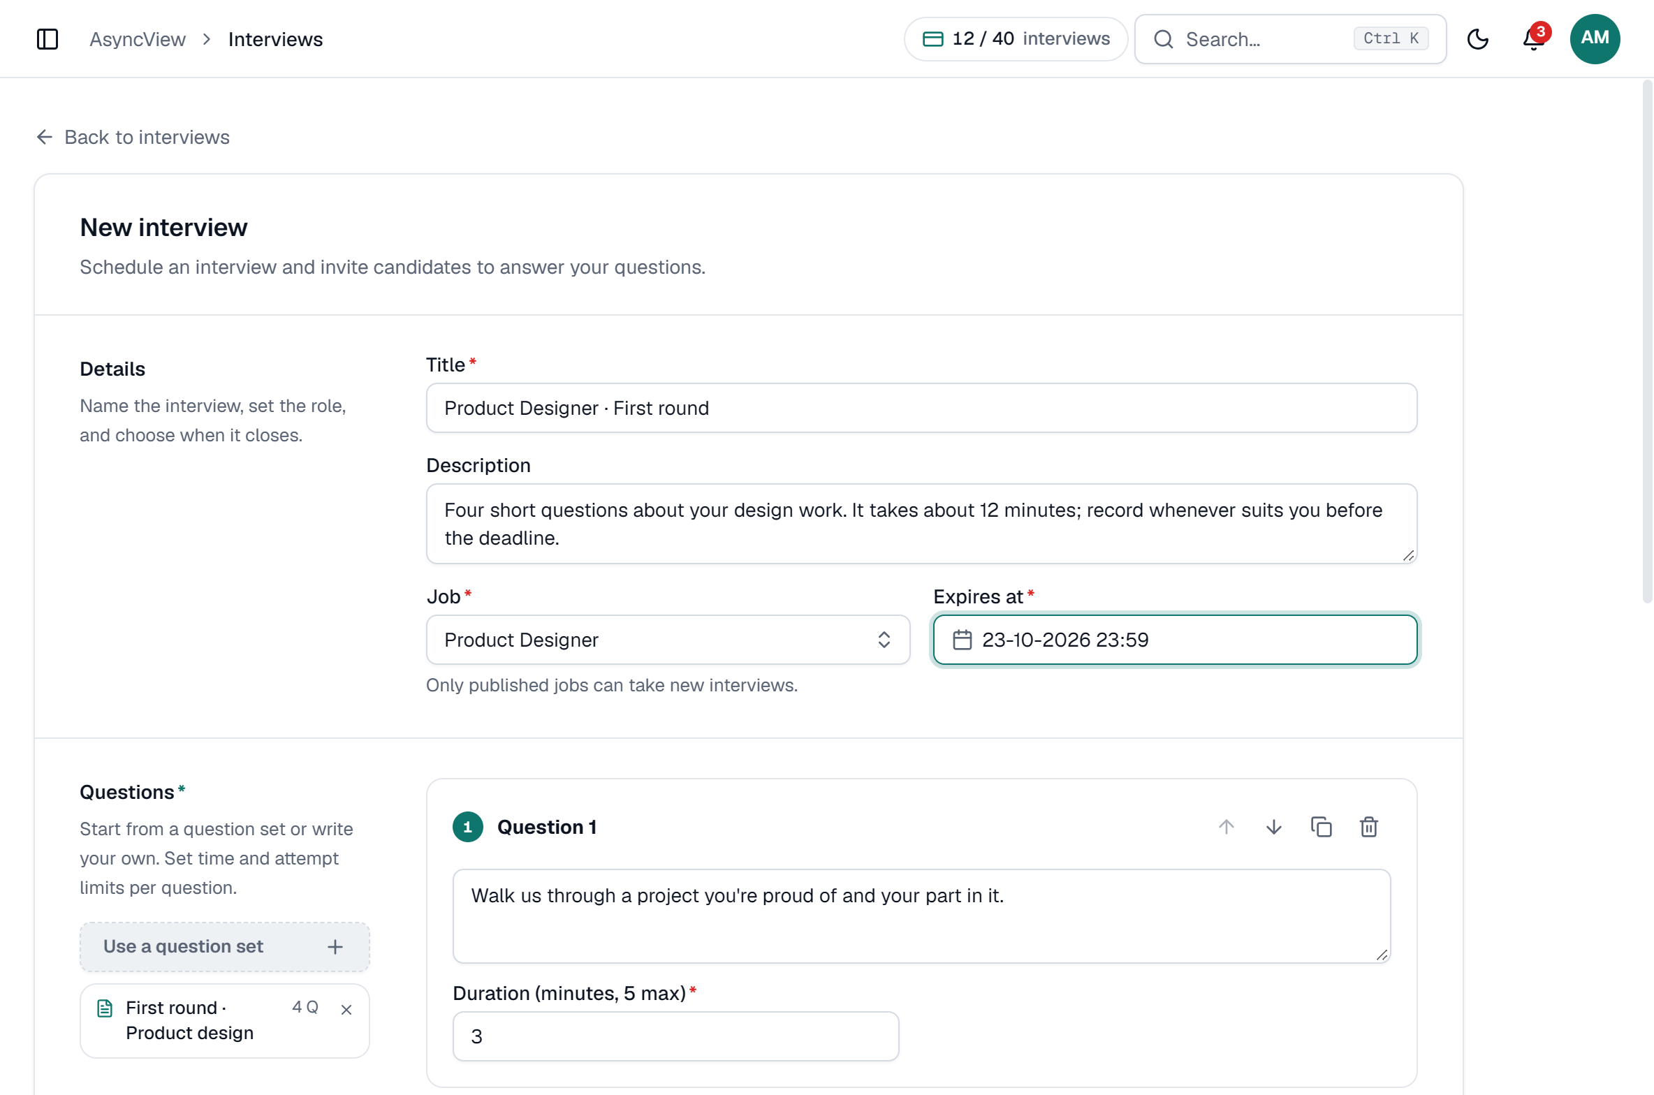Screen dimensions: 1654x1095
Task: Open the AM user avatar menu
Action: click(x=1595, y=39)
